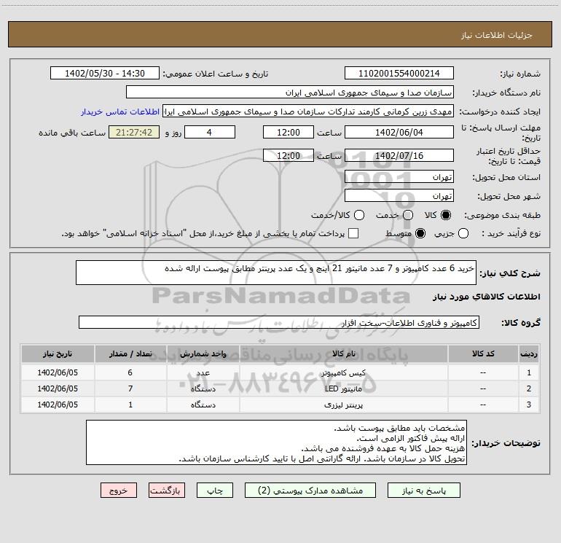
Task: Click the response deadline time 12:00 field
Action: coord(289,132)
